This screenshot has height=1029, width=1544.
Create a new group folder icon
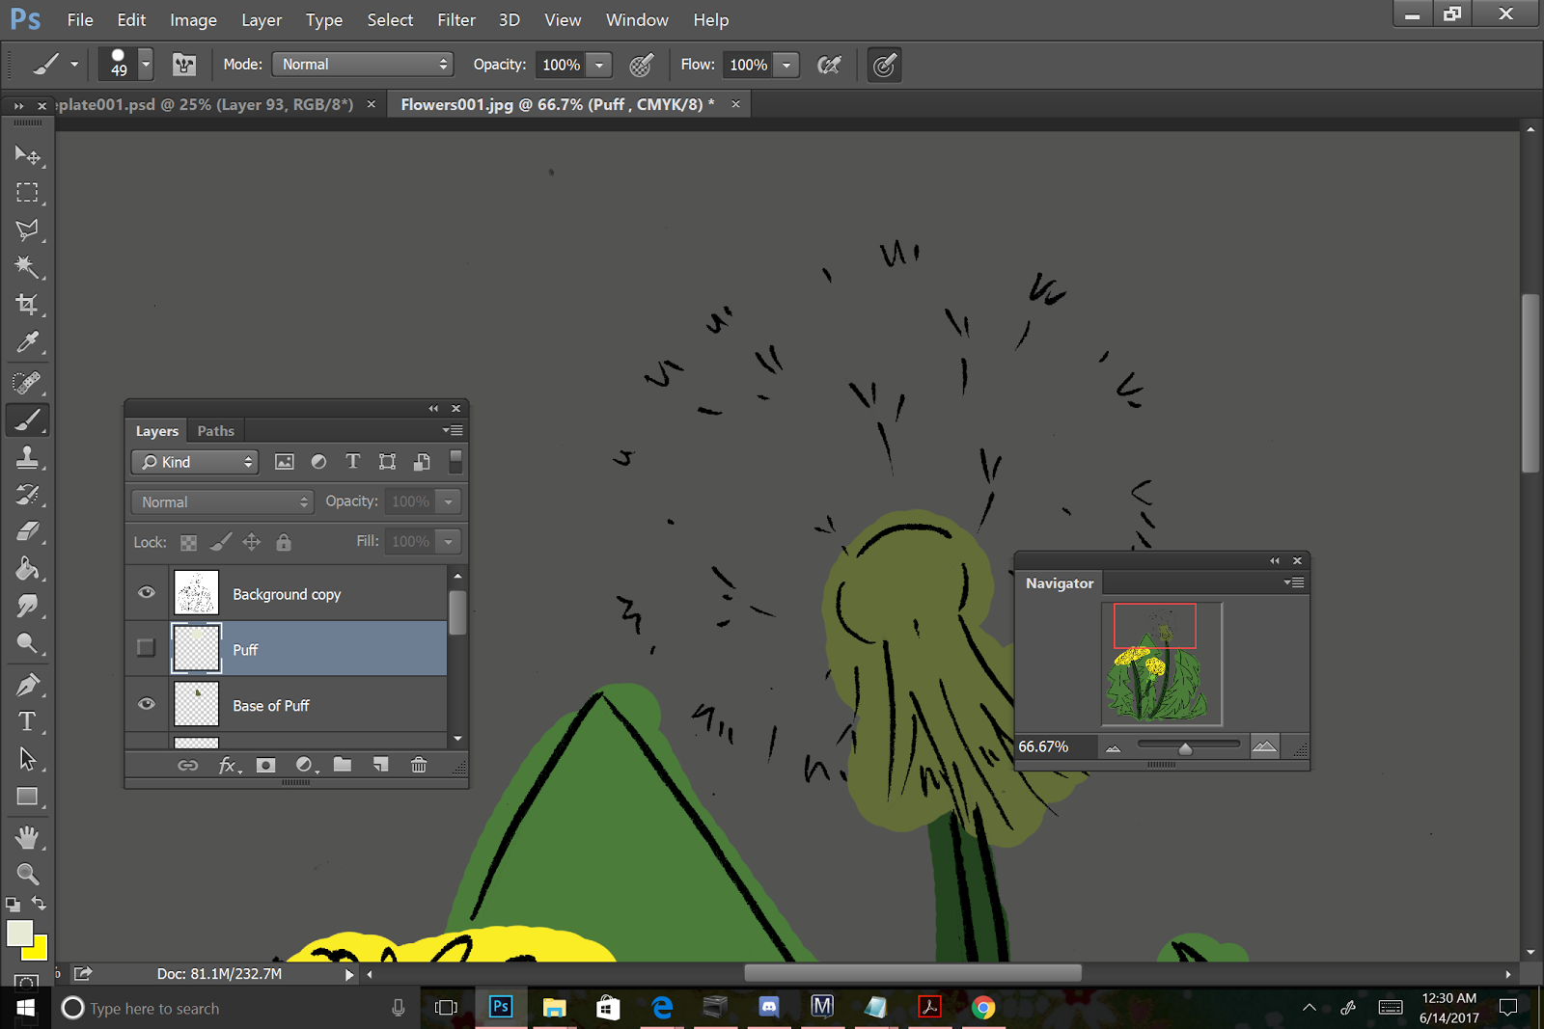coord(343,765)
